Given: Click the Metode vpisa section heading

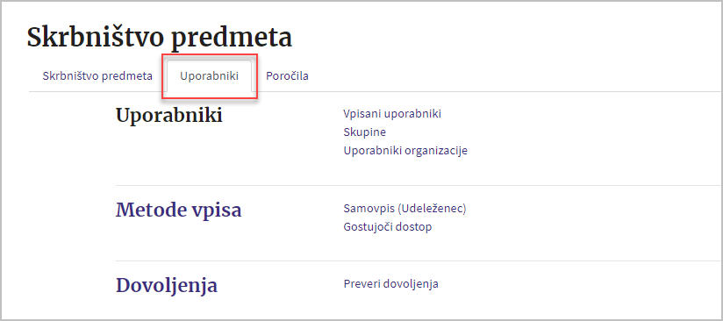Looking at the screenshot, I should coord(178,210).
